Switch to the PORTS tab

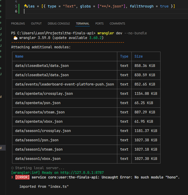100,24
